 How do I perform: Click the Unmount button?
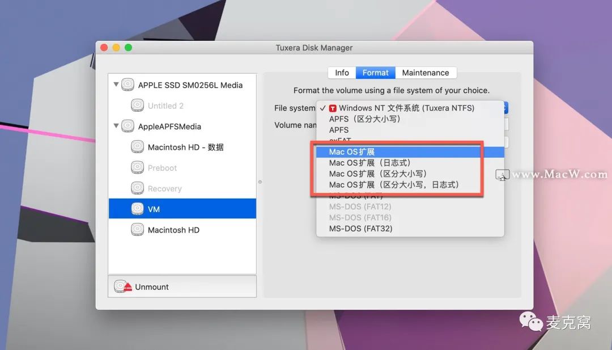182,286
